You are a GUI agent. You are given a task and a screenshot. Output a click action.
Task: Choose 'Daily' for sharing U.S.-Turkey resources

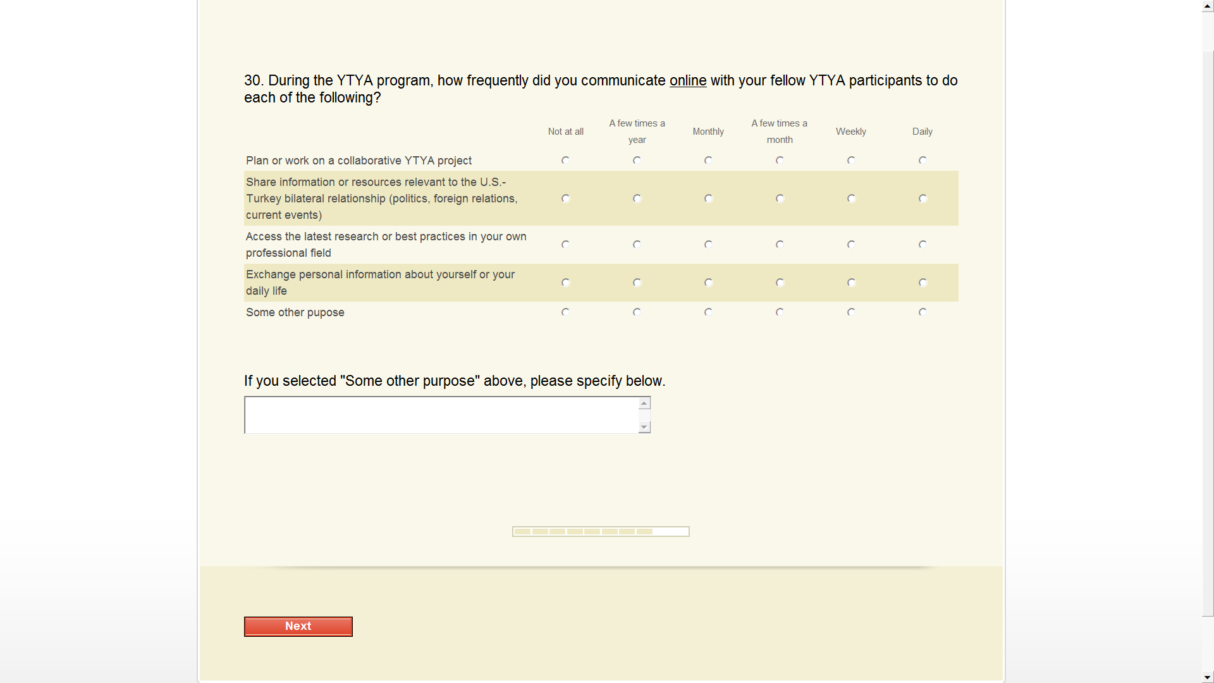[x=923, y=199]
